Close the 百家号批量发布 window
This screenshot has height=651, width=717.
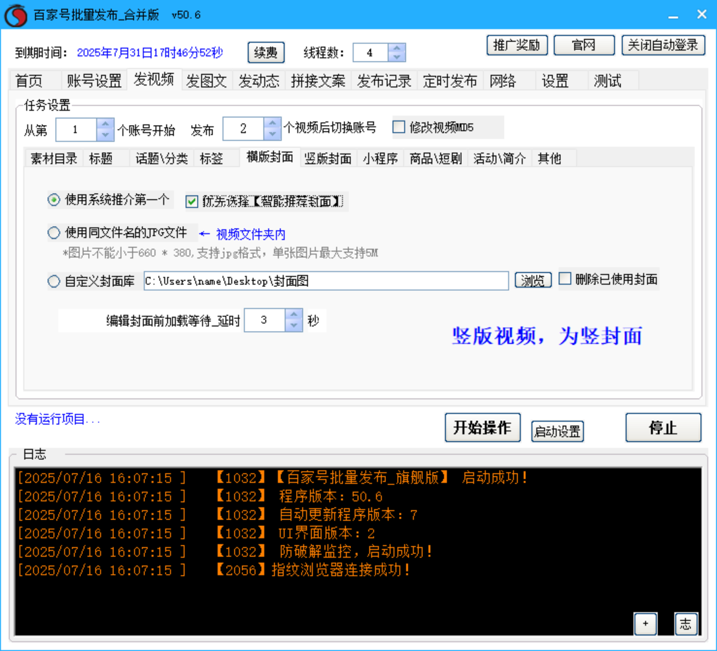[702, 15]
